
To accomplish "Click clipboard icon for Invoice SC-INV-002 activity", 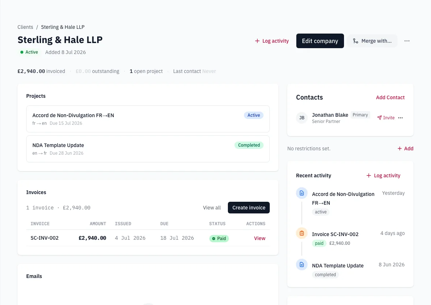I will (x=301, y=233).
